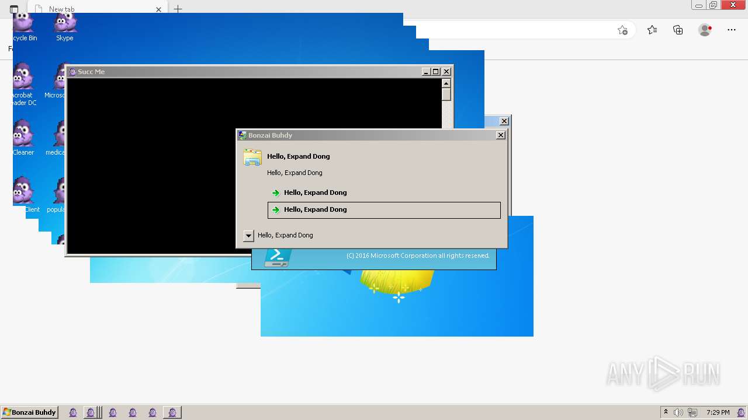The width and height of the screenshot is (748, 420).
Task: Open the browser Collections panel
Action: pyautogui.click(x=678, y=30)
